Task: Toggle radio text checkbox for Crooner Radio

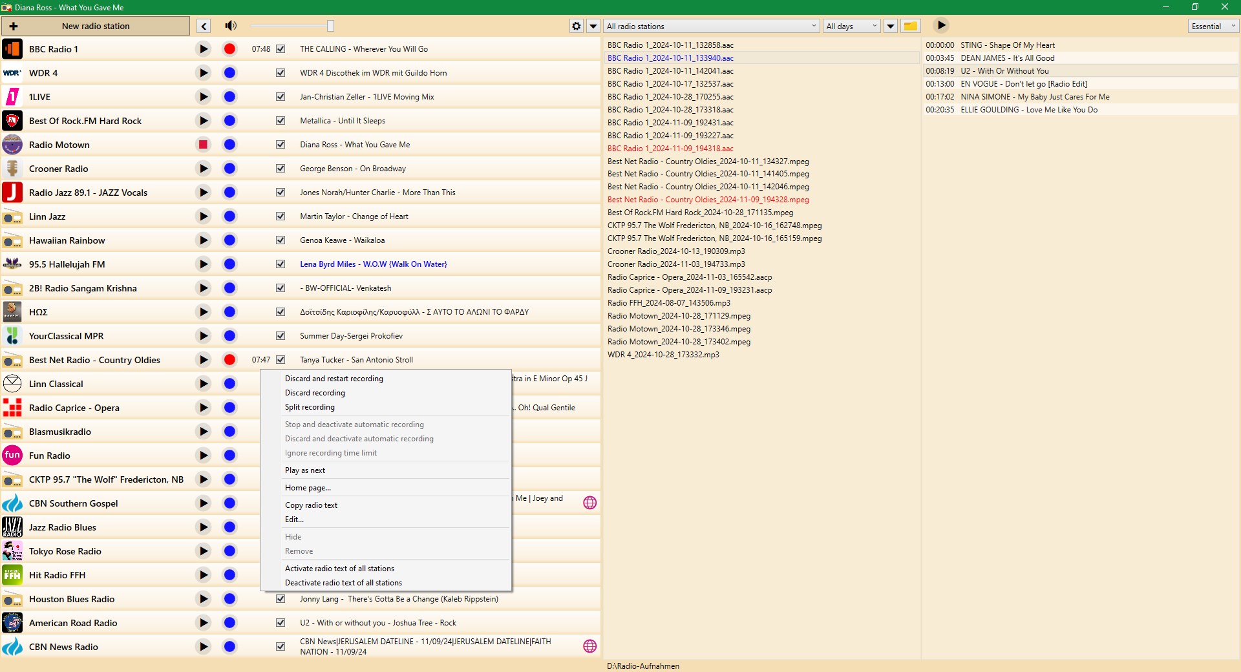Action: click(x=281, y=169)
